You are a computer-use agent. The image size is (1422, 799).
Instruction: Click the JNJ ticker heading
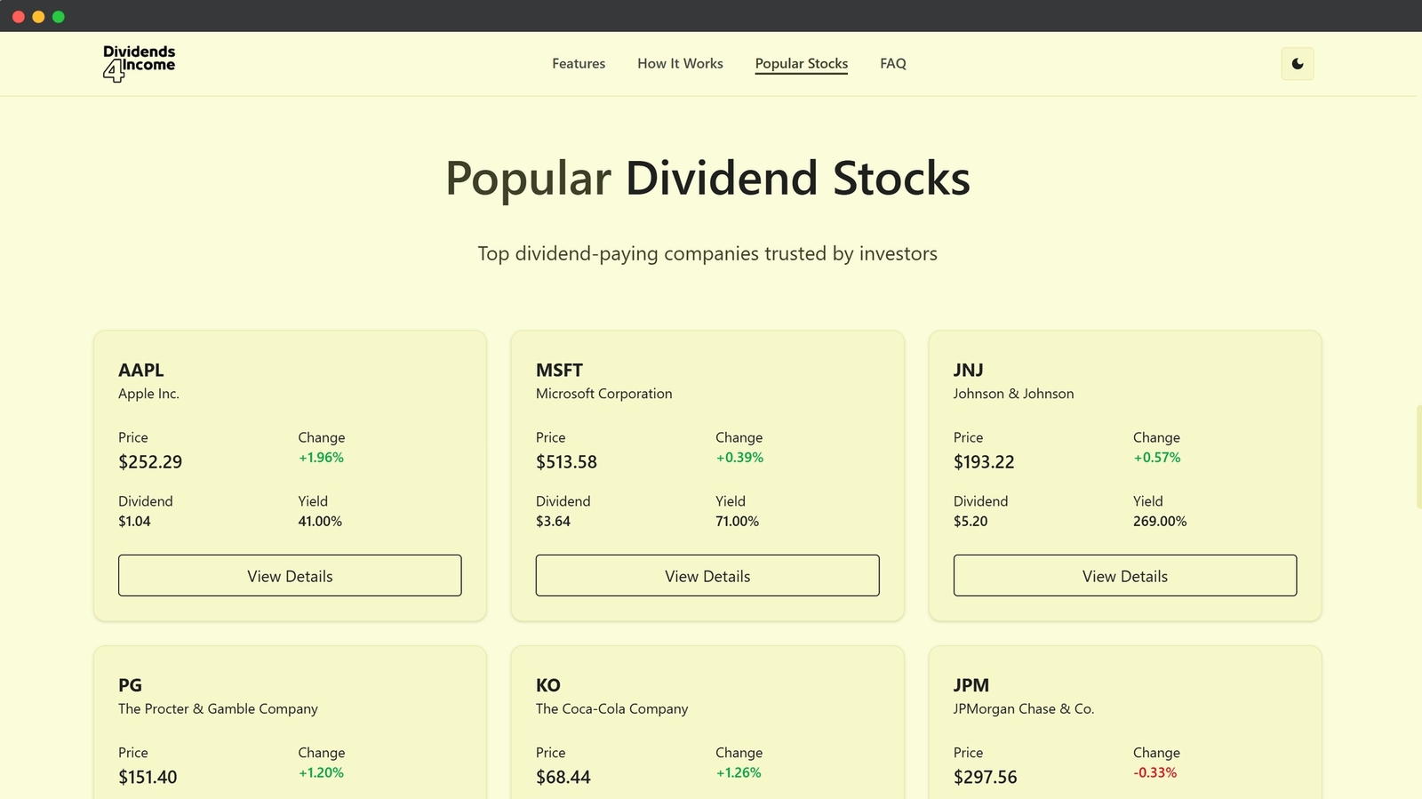pyautogui.click(x=968, y=371)
